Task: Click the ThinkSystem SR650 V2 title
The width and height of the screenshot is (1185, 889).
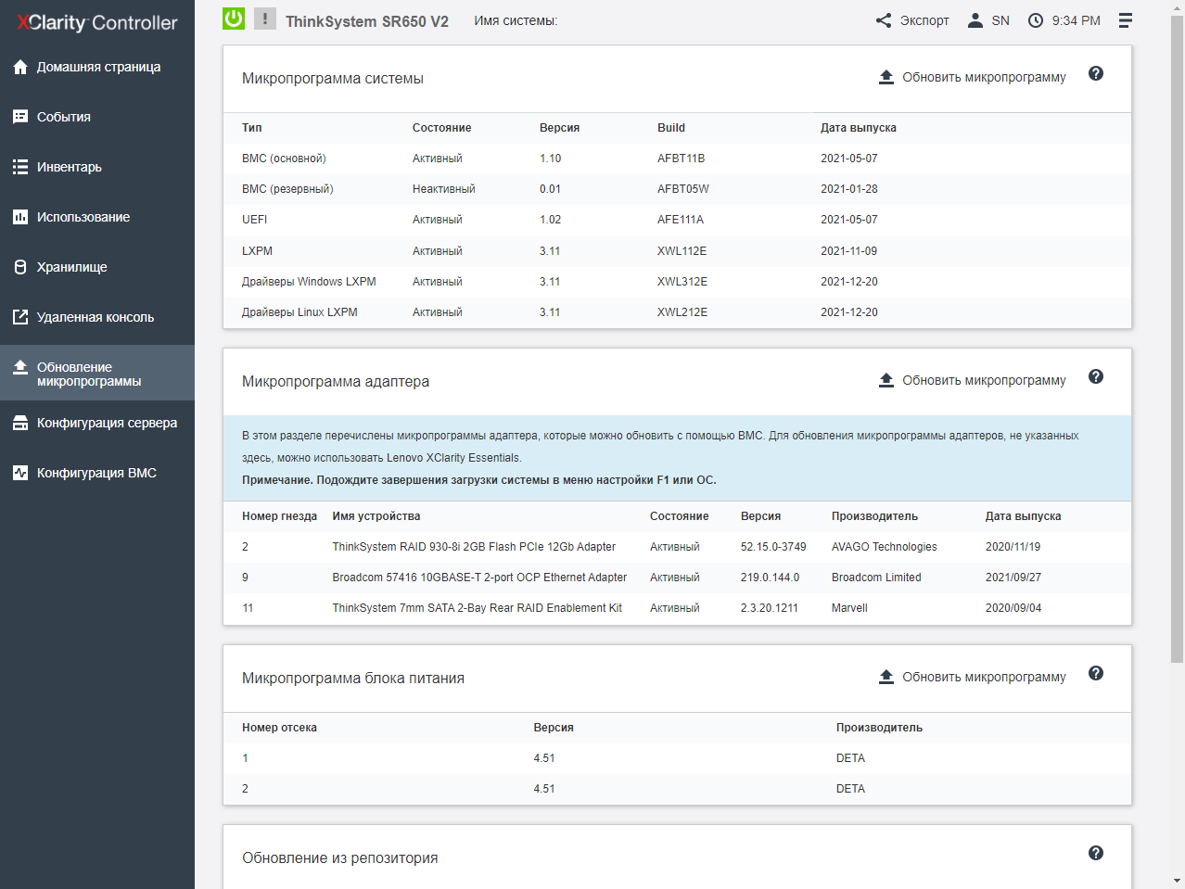Action: [367, 21]
